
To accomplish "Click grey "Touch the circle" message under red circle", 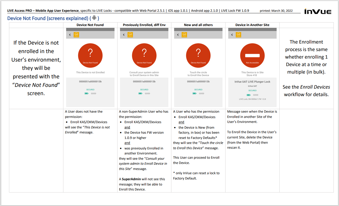I will [x=198, y=74].
